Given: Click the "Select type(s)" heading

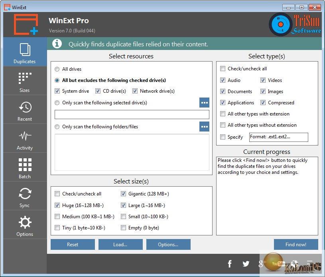Looking at the screenshot, I should 267,56.
